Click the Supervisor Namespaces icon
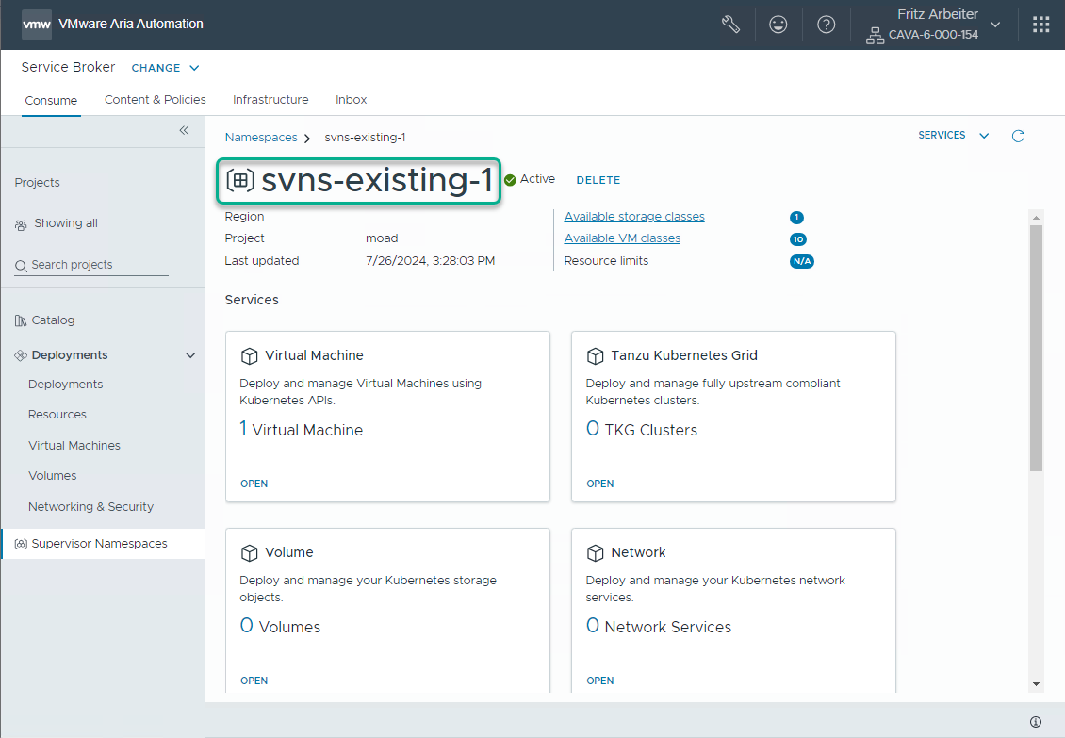The width and height of the screenshot is (1065, 738). tap(21, 544)
